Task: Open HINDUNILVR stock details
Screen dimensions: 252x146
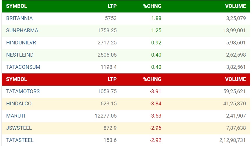Action: 21,43
